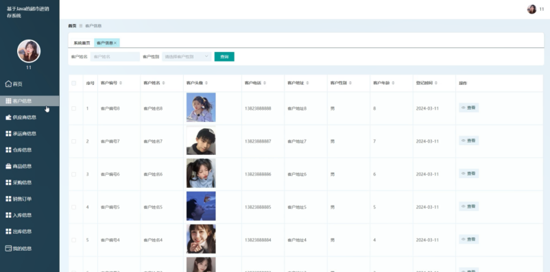Open avatar thumbnail of 客户姓名7
Image resolution: width=550 pixels, height=272 pixels.
point(201,140)
